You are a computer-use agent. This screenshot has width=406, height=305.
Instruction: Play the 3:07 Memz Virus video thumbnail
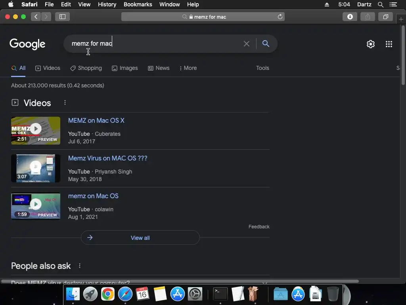coord(36,168)
